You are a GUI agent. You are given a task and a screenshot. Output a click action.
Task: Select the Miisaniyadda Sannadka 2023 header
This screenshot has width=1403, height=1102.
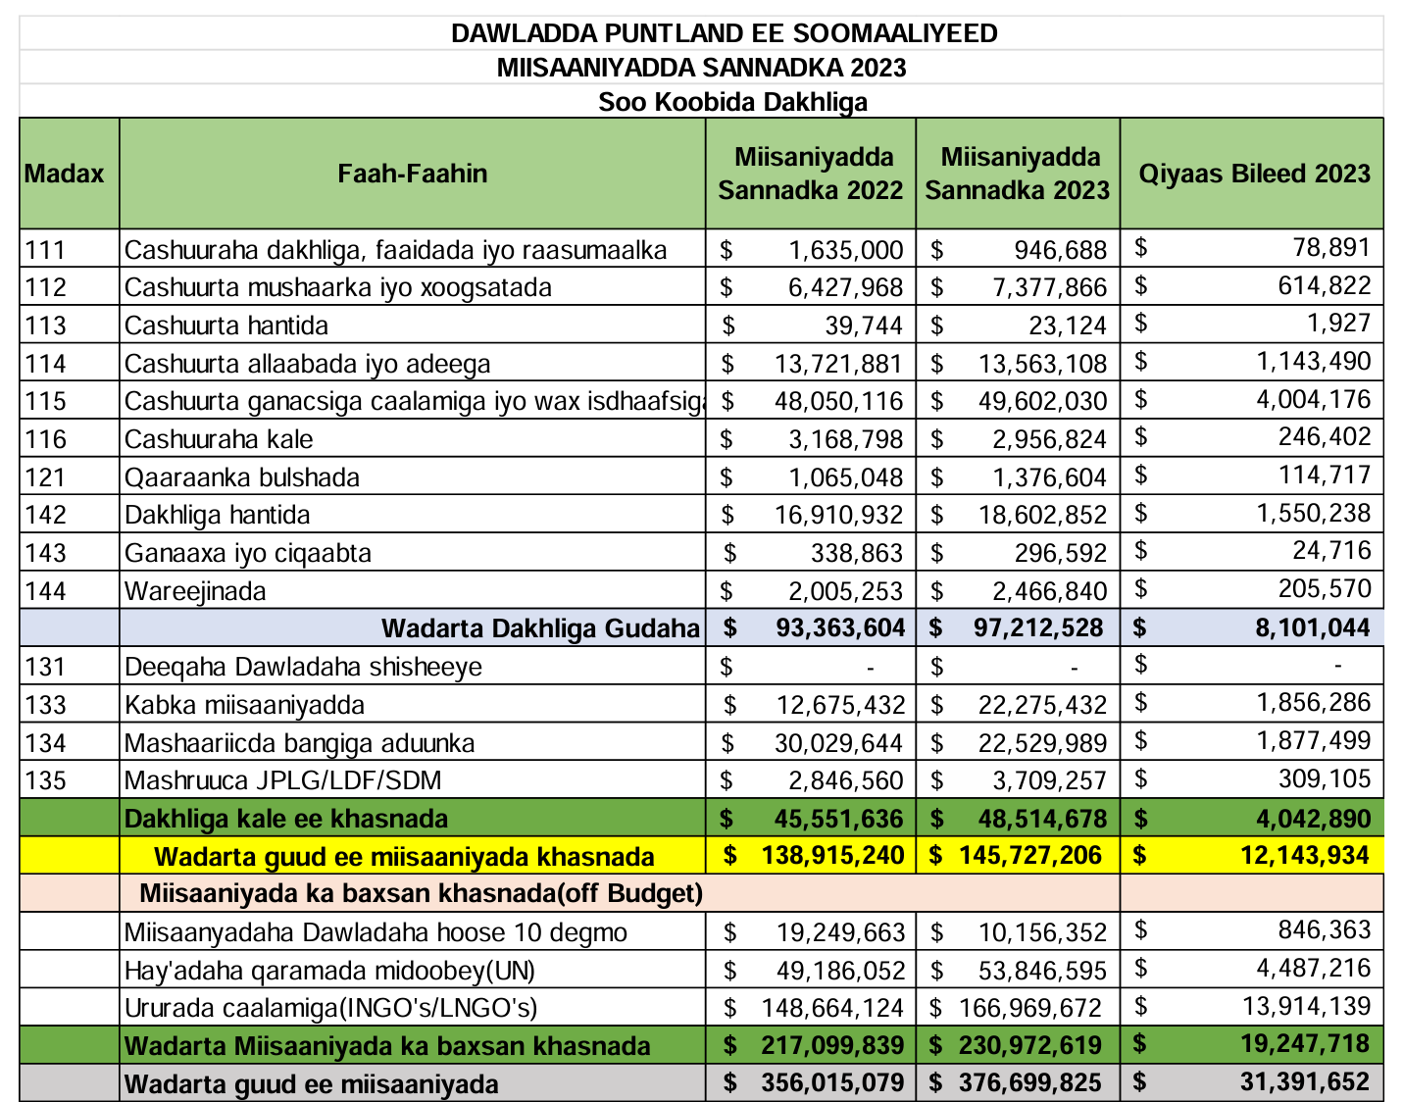[x=1018, y=174]
